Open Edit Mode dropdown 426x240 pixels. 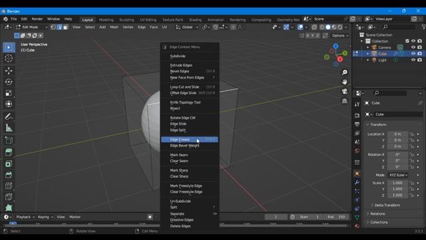click(31, 27)
